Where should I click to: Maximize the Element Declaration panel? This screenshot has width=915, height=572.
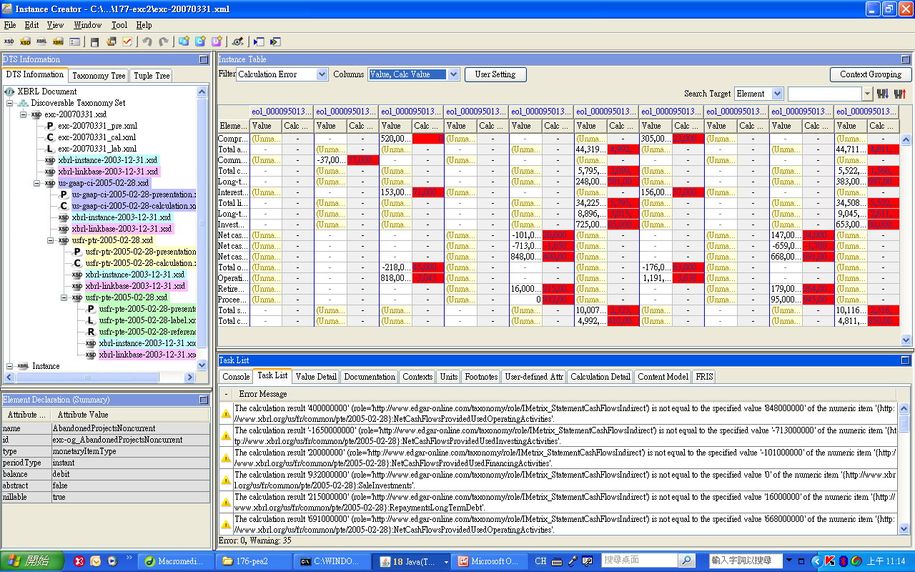(204, 400)
